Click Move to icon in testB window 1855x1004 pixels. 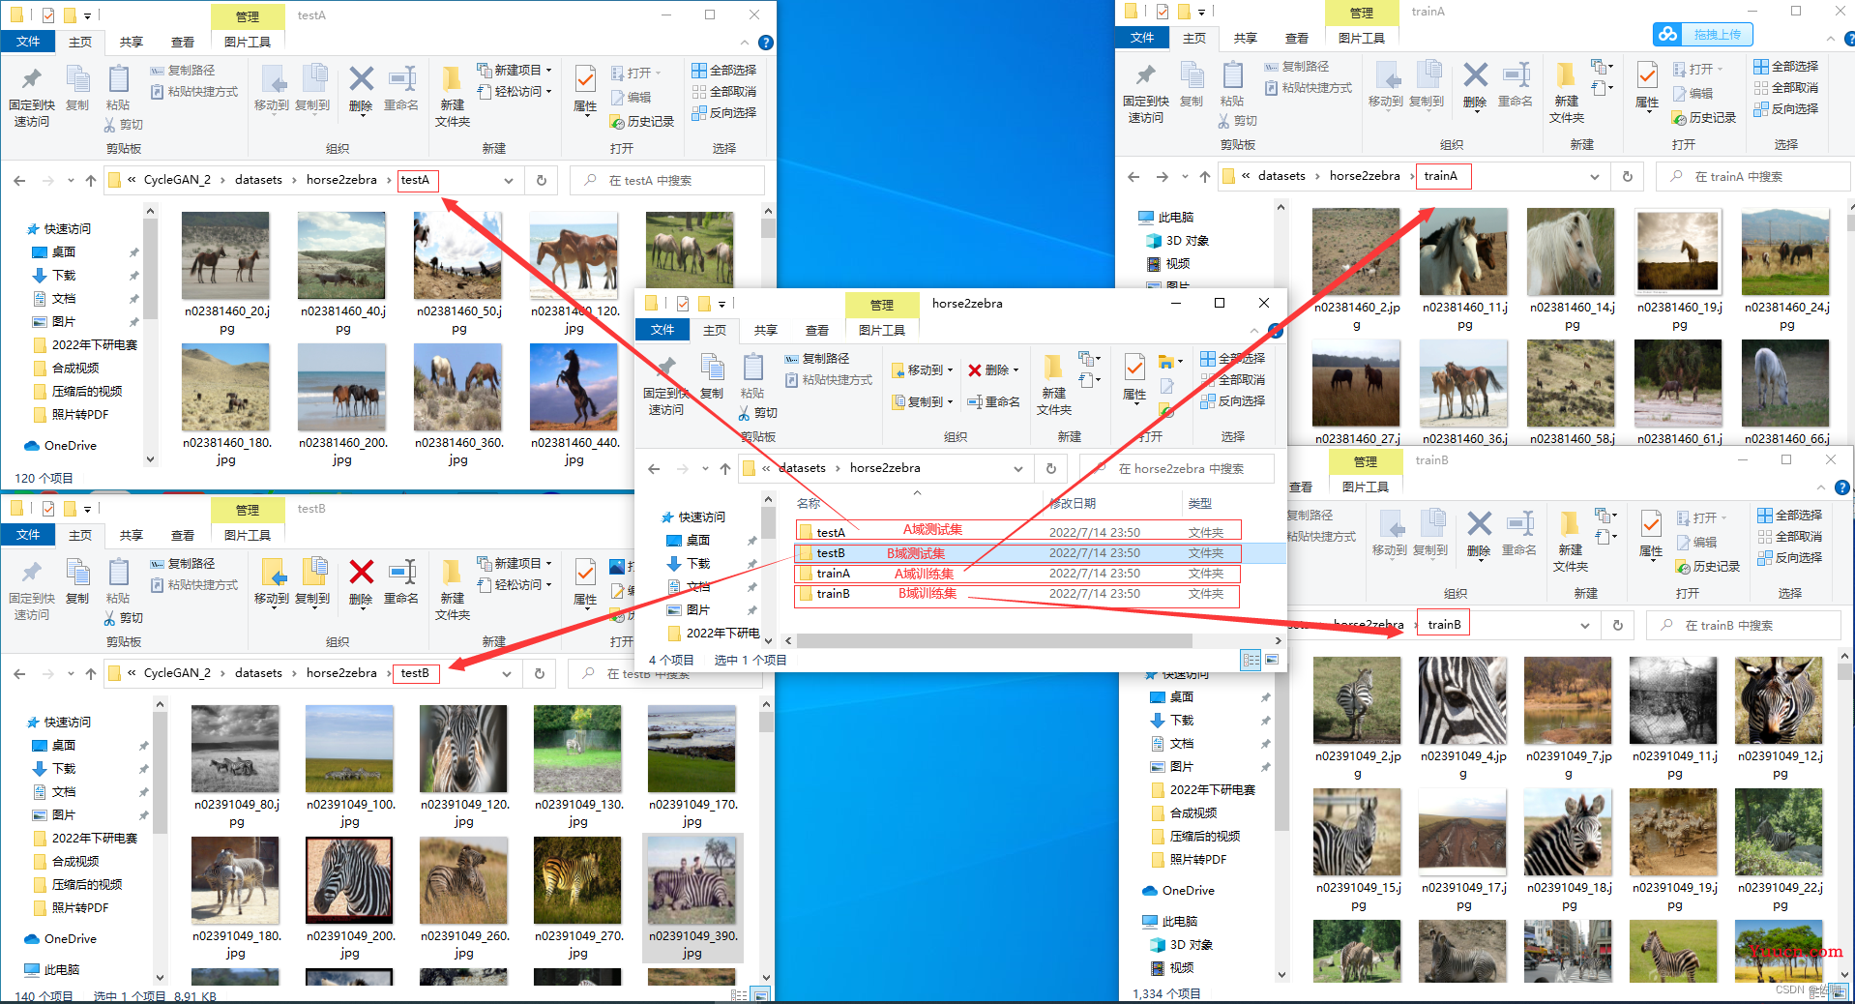pos(272,581)
